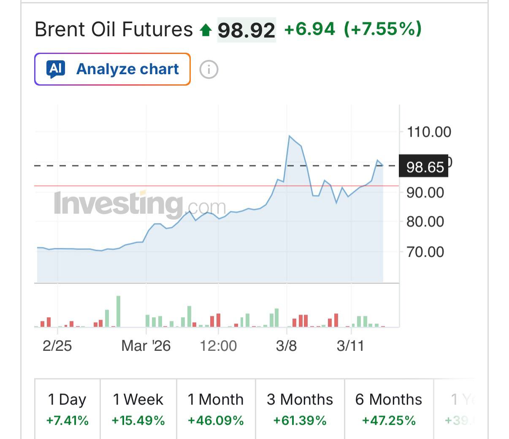Click the Mar '26 label on timeline

pyautogui.click(x=146, y=346)
